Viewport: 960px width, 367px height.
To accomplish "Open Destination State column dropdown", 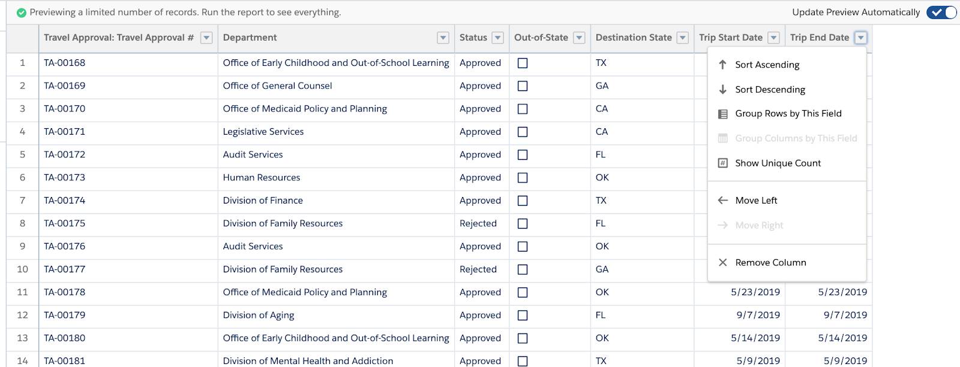I will point(682,38).
